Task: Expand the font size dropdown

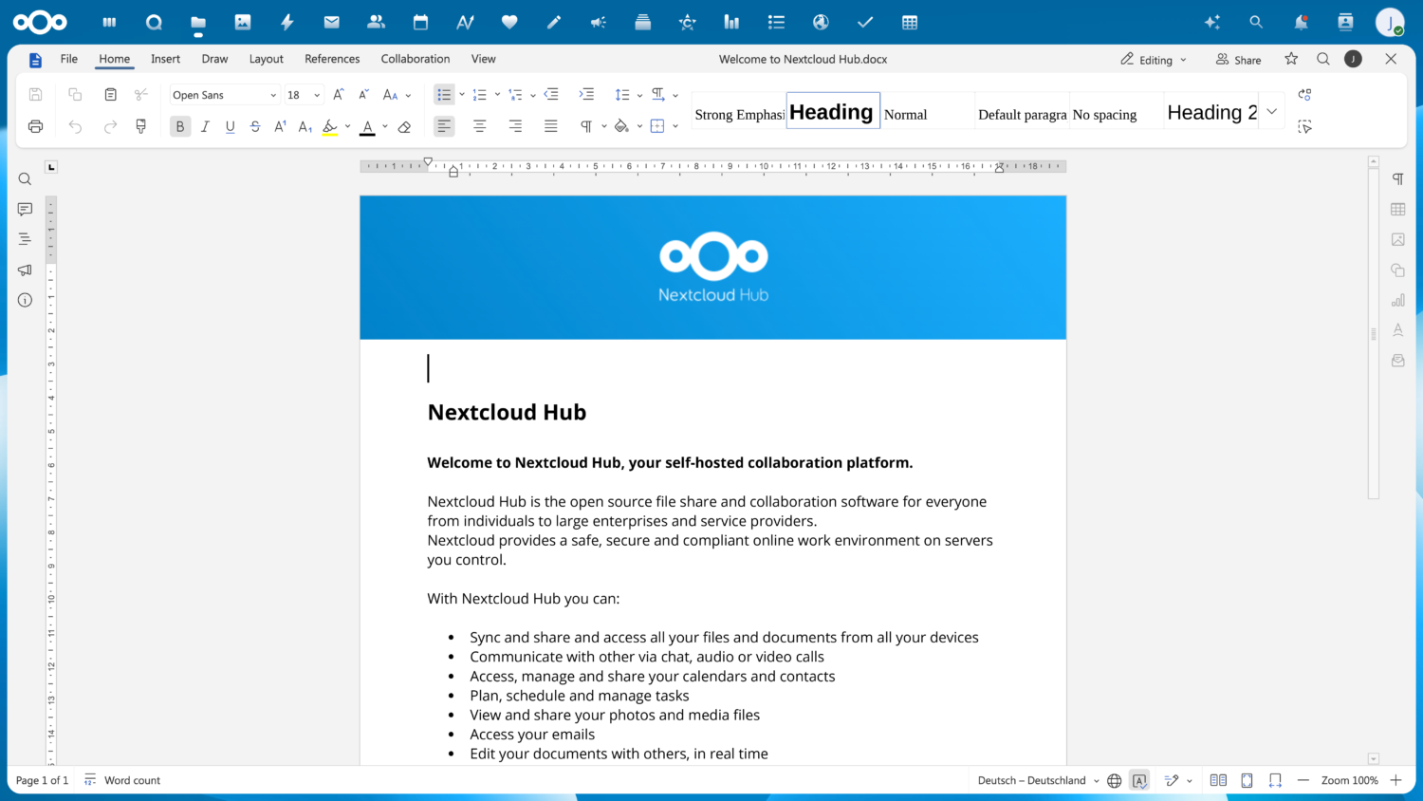Action: pyautogui.click(x=317, y=94)
